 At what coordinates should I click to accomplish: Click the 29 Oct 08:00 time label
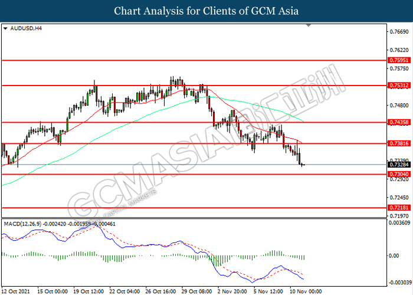[196, 291]
